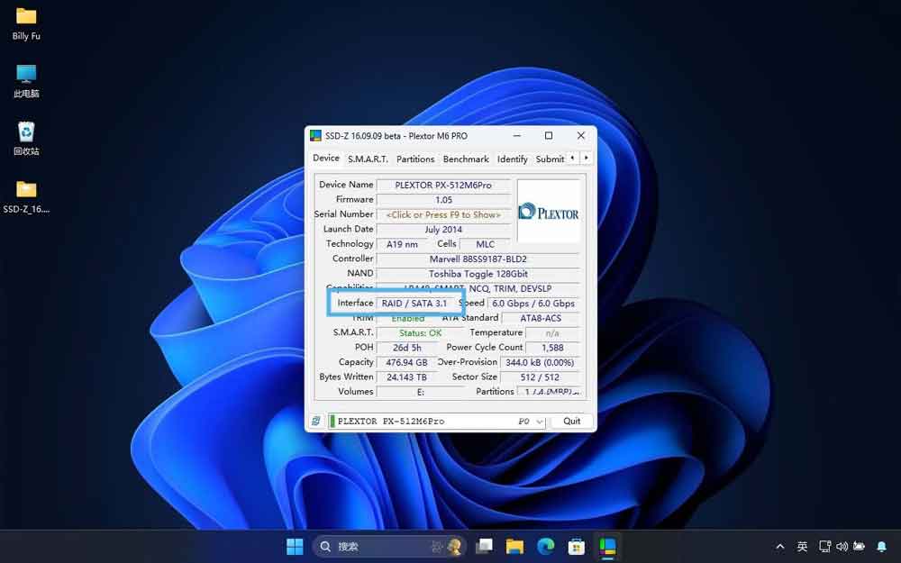The width and height of the screenshot is (901, 563).
Task: Click the refresh icon beside the drive selector
Action: (x=316, y=421)
